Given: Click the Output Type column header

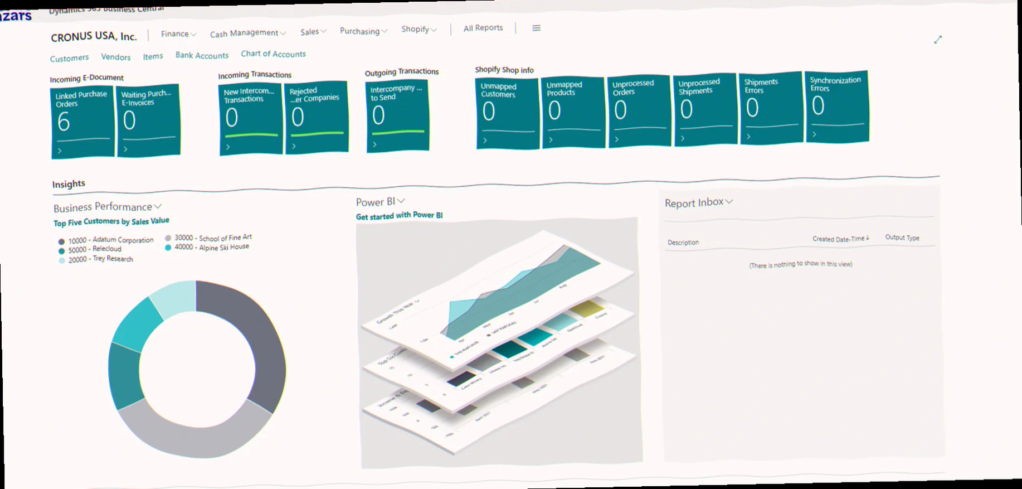Looking at the screenshot, I should click(x=902, y=238).
